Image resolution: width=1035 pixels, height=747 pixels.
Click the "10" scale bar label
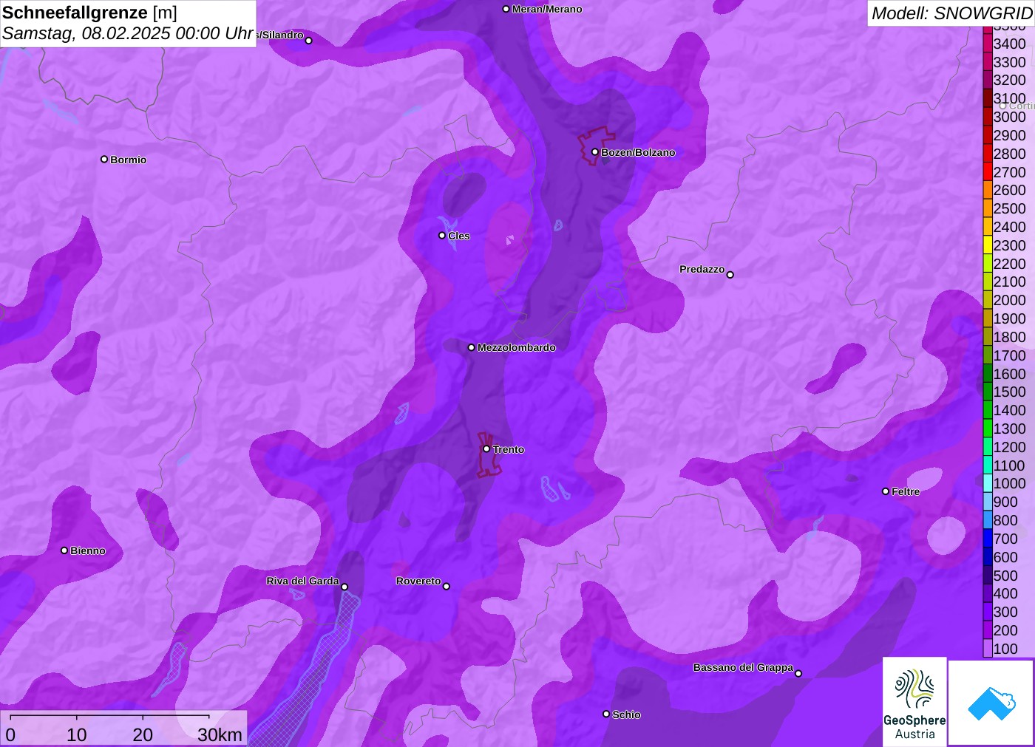click(77, 734)
